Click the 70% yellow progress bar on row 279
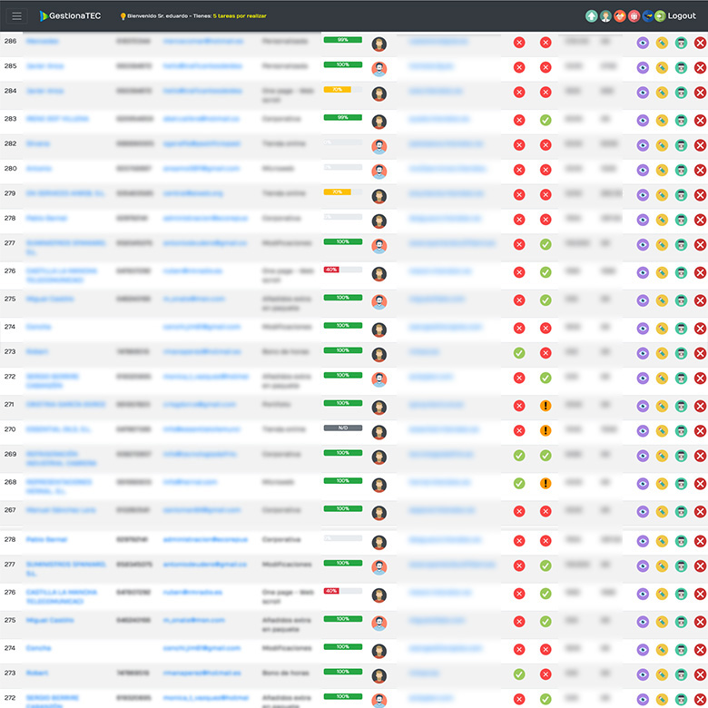Viewport: 708px width, 708px height. pos(342,192)
